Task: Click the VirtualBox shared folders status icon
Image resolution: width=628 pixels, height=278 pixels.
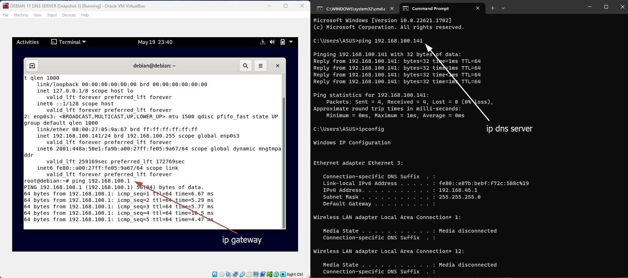Action: pyautogui.click(x=249, y=274)
